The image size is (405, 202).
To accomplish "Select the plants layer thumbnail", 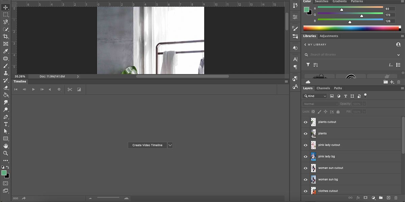I will tap(314, 134).
